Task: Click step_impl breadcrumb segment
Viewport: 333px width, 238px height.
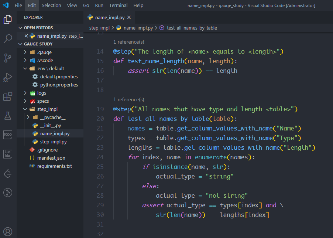Action: click(99, 28)
